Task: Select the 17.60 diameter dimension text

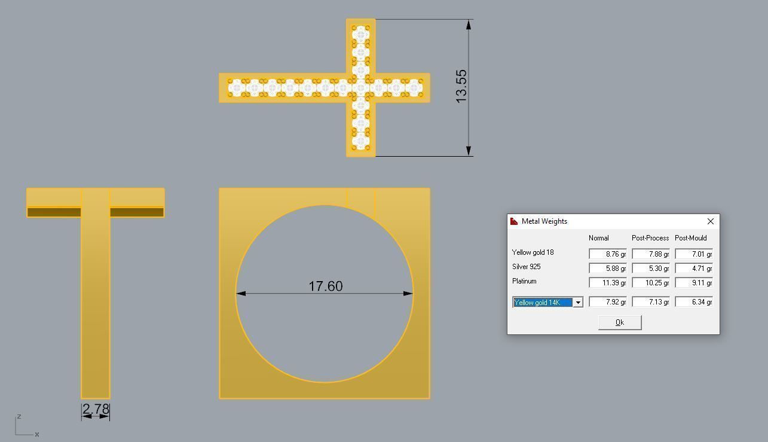Action: click(326, 286)
